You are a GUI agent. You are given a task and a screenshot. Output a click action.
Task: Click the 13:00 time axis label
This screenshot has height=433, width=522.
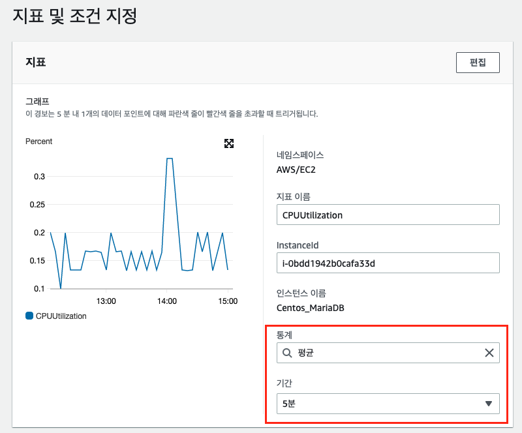click(106, 301)
